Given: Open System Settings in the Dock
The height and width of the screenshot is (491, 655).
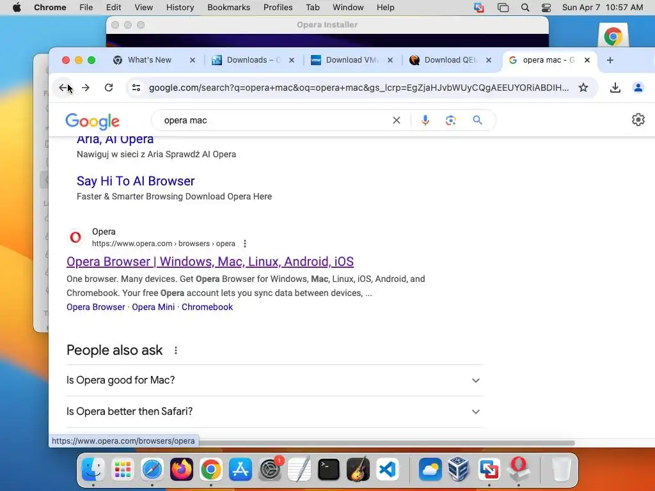Looking at the screenshot, I should pos(270,469).
